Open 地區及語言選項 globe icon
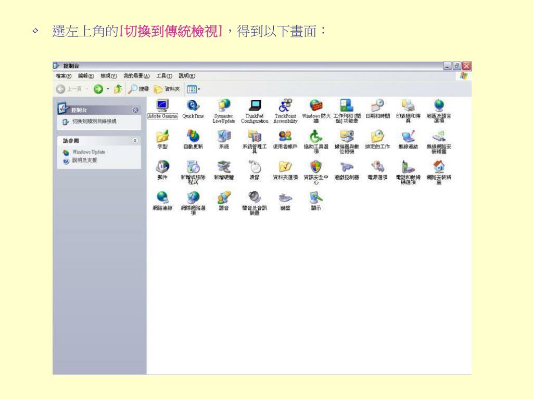 pos(439,111)
